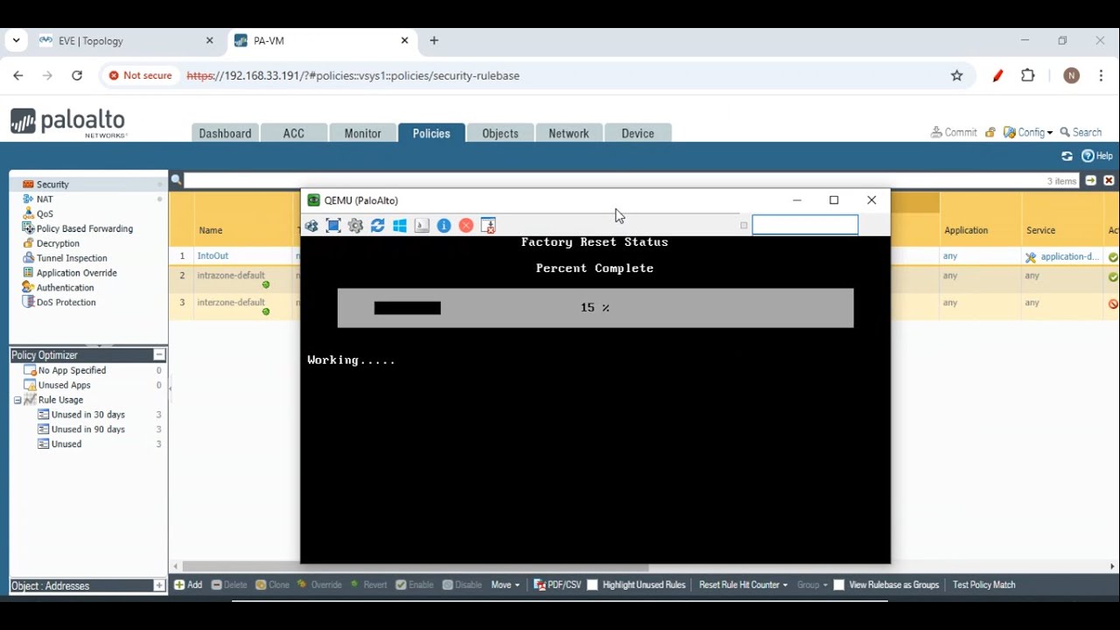Click the refresh icon beside Help

pyautogui.click(x=1067, y=157)
